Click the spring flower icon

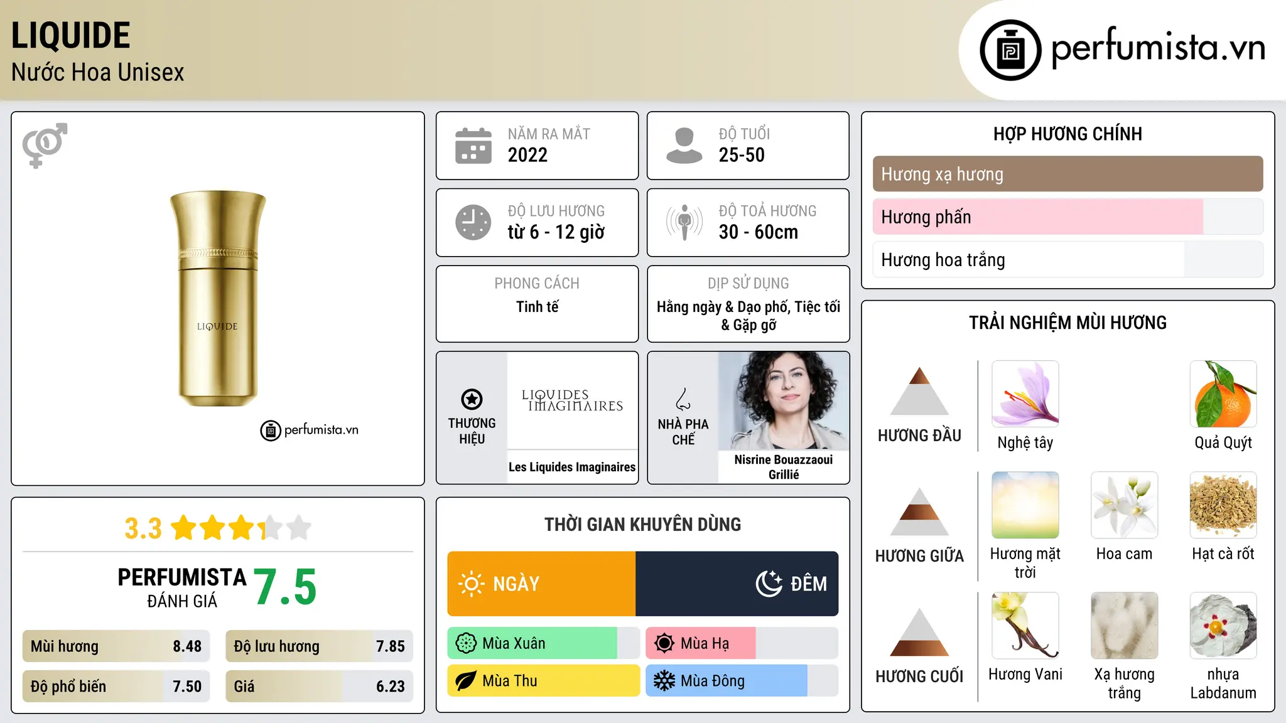466,643
